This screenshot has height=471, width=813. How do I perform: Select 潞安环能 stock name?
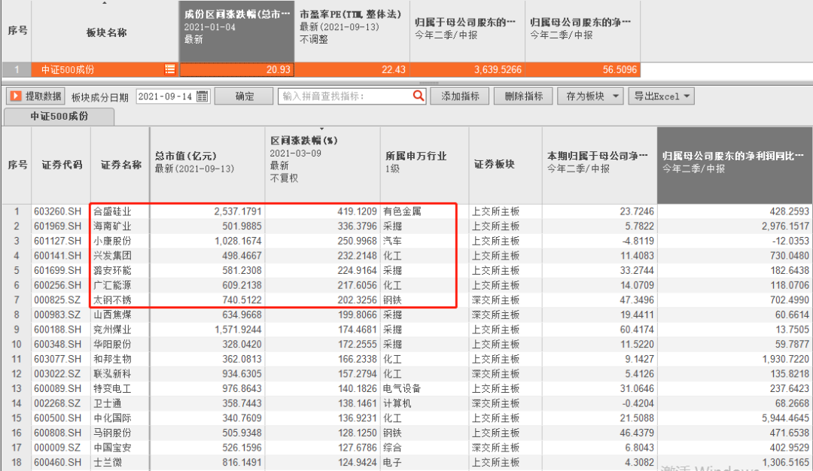click(112, 270)
